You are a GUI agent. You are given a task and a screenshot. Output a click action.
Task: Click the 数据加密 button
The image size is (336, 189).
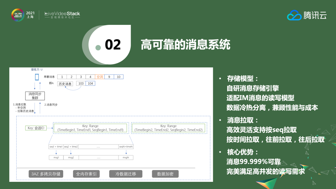166,174
